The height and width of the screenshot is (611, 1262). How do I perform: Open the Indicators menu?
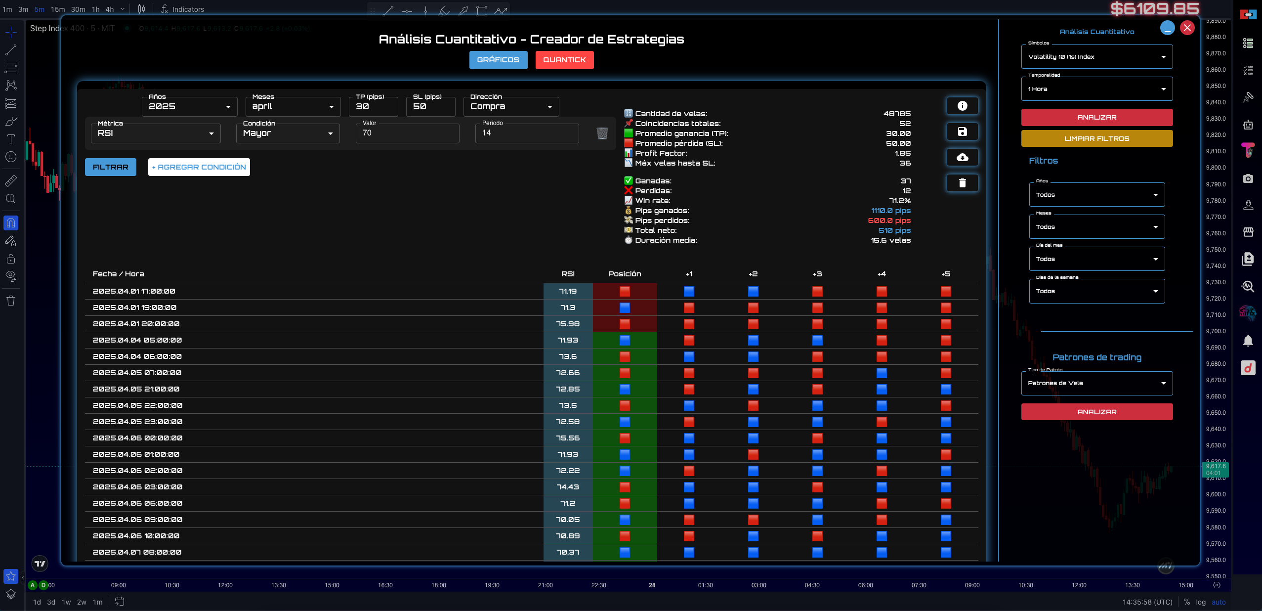pos(182,9)
